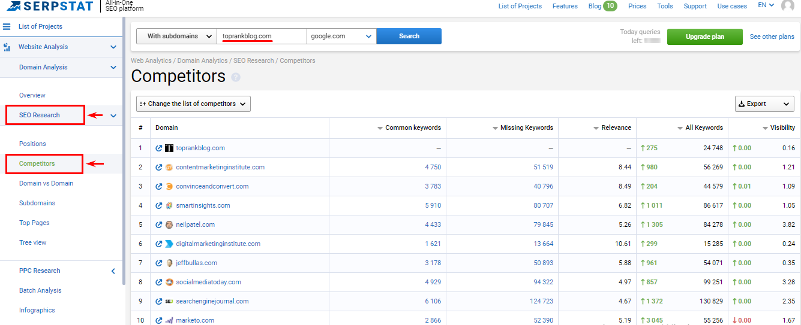Screen dimensions: 801x325
Task: Click the neilpatel.com favicon
Action: coord(169,224)
